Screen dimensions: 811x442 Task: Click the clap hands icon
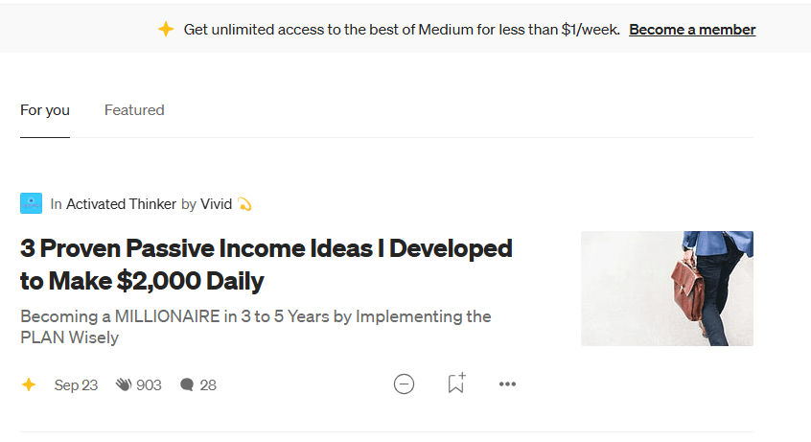(123, 385)
